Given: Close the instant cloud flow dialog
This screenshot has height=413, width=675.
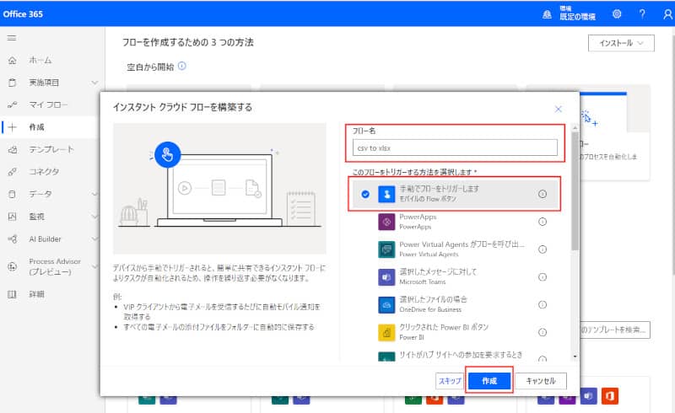Looking at the screenshot, I should point(559,110).
